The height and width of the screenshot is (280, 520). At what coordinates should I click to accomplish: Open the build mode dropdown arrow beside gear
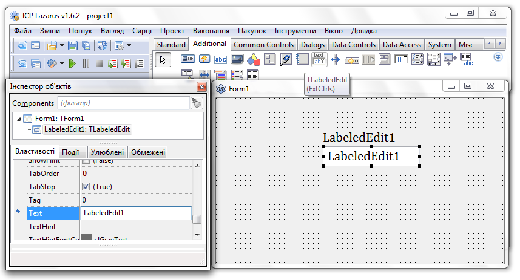(62, 63)
